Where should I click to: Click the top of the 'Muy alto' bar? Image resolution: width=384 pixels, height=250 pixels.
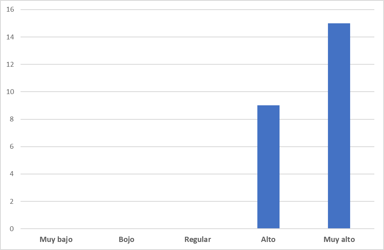(x=339, y=24)
